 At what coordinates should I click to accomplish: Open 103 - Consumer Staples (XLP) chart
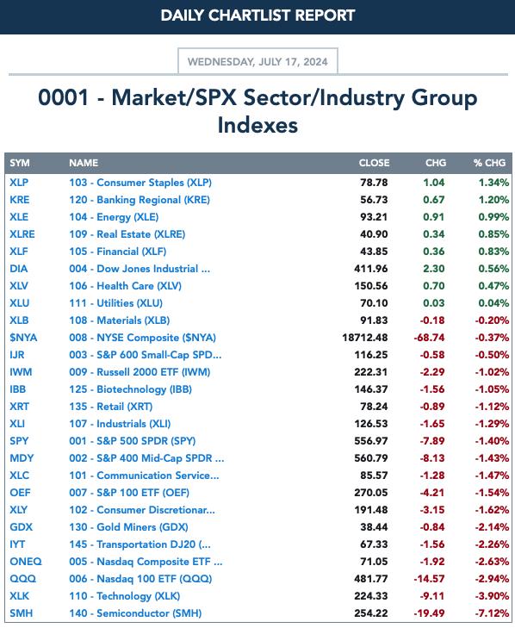coord(140,183)
